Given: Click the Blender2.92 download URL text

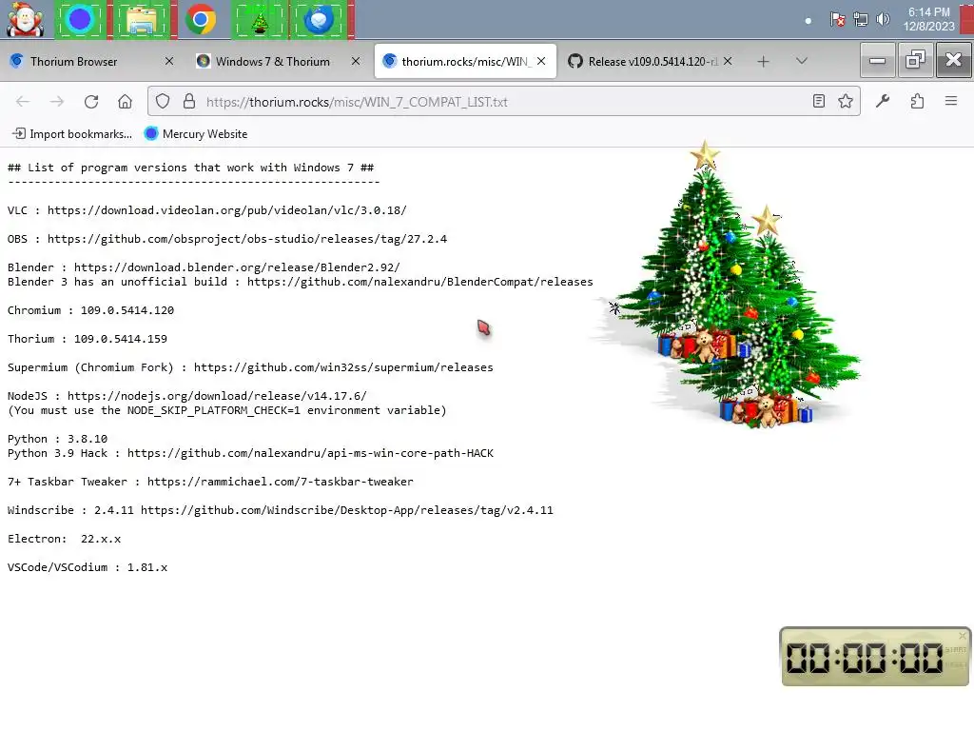Looking at the screenshot, I should tap(237, 267).
